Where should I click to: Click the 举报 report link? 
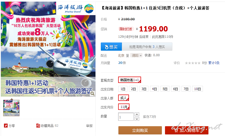[89, 126]
